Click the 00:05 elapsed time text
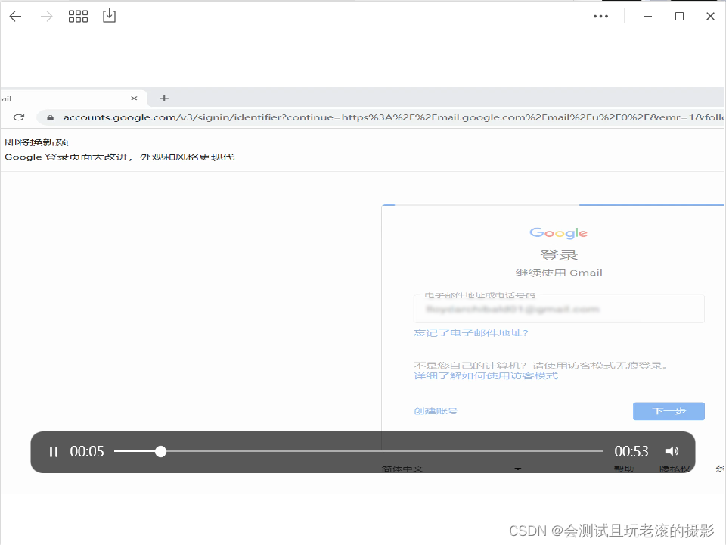The width and height of the screenshot is (726, 545). coord(87,451)
